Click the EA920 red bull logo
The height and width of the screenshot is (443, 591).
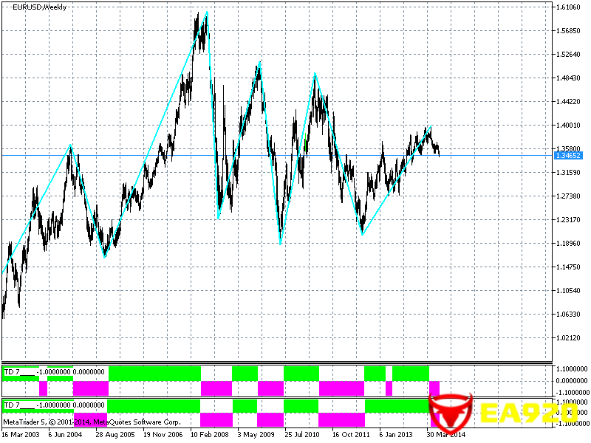click(451, 413)
